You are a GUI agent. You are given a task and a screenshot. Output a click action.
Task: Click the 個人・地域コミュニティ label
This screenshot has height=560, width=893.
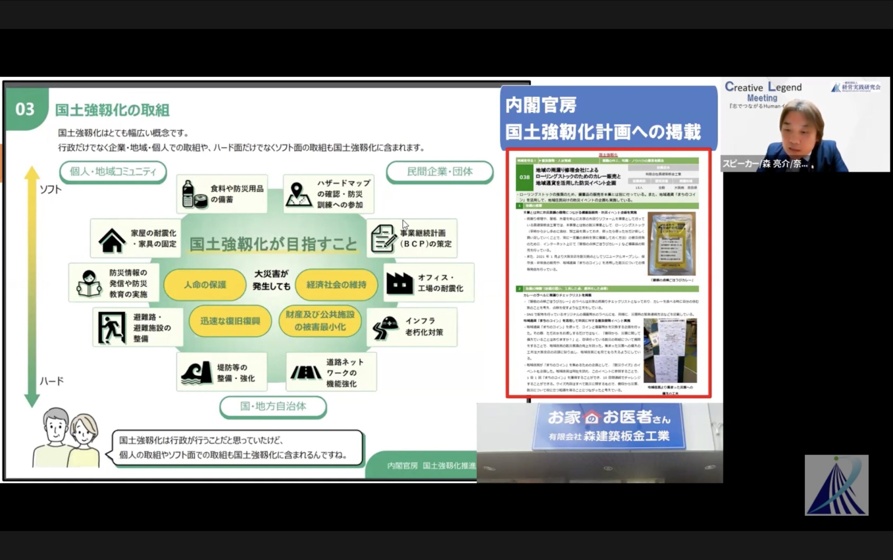point(113,171)
